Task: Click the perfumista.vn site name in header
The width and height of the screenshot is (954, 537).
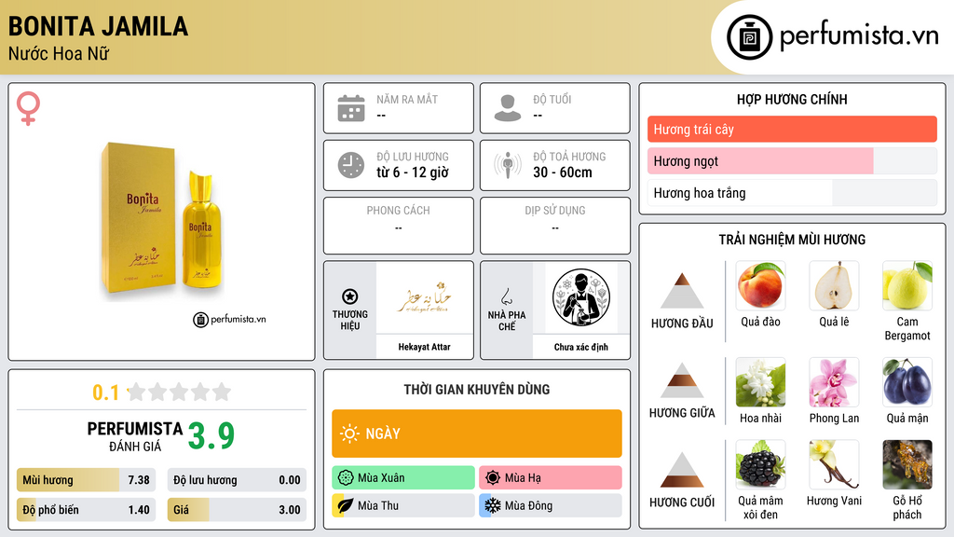Action: point(859,35)
